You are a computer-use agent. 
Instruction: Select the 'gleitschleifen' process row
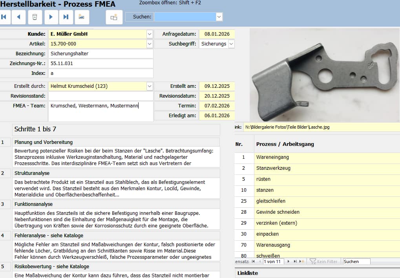click(x=271, y=201)
